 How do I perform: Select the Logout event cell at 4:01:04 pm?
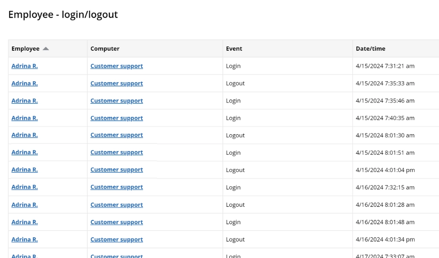[235, 169]
